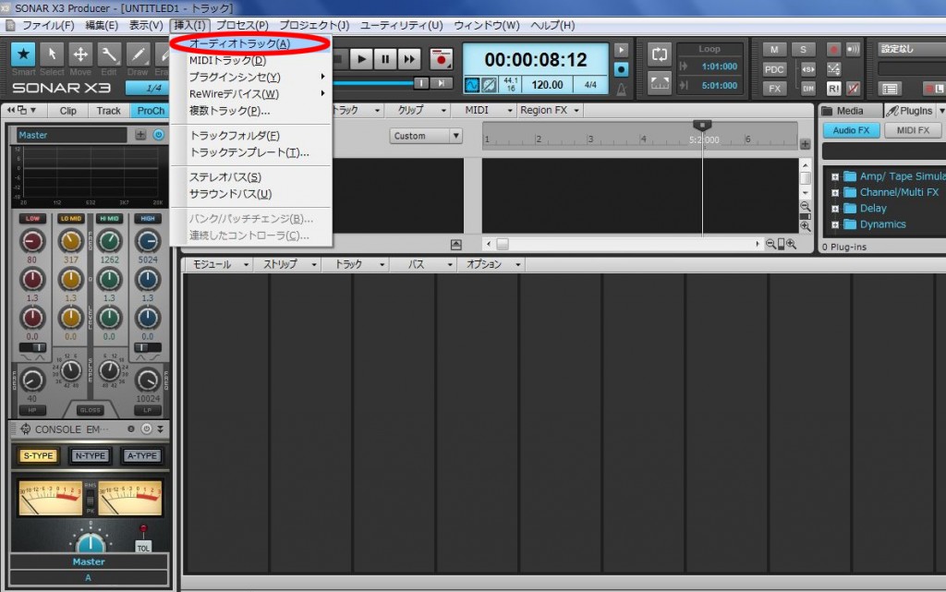Click the exclusive solo icon
Screen dimensions: 946x592
tap(808, 69)
